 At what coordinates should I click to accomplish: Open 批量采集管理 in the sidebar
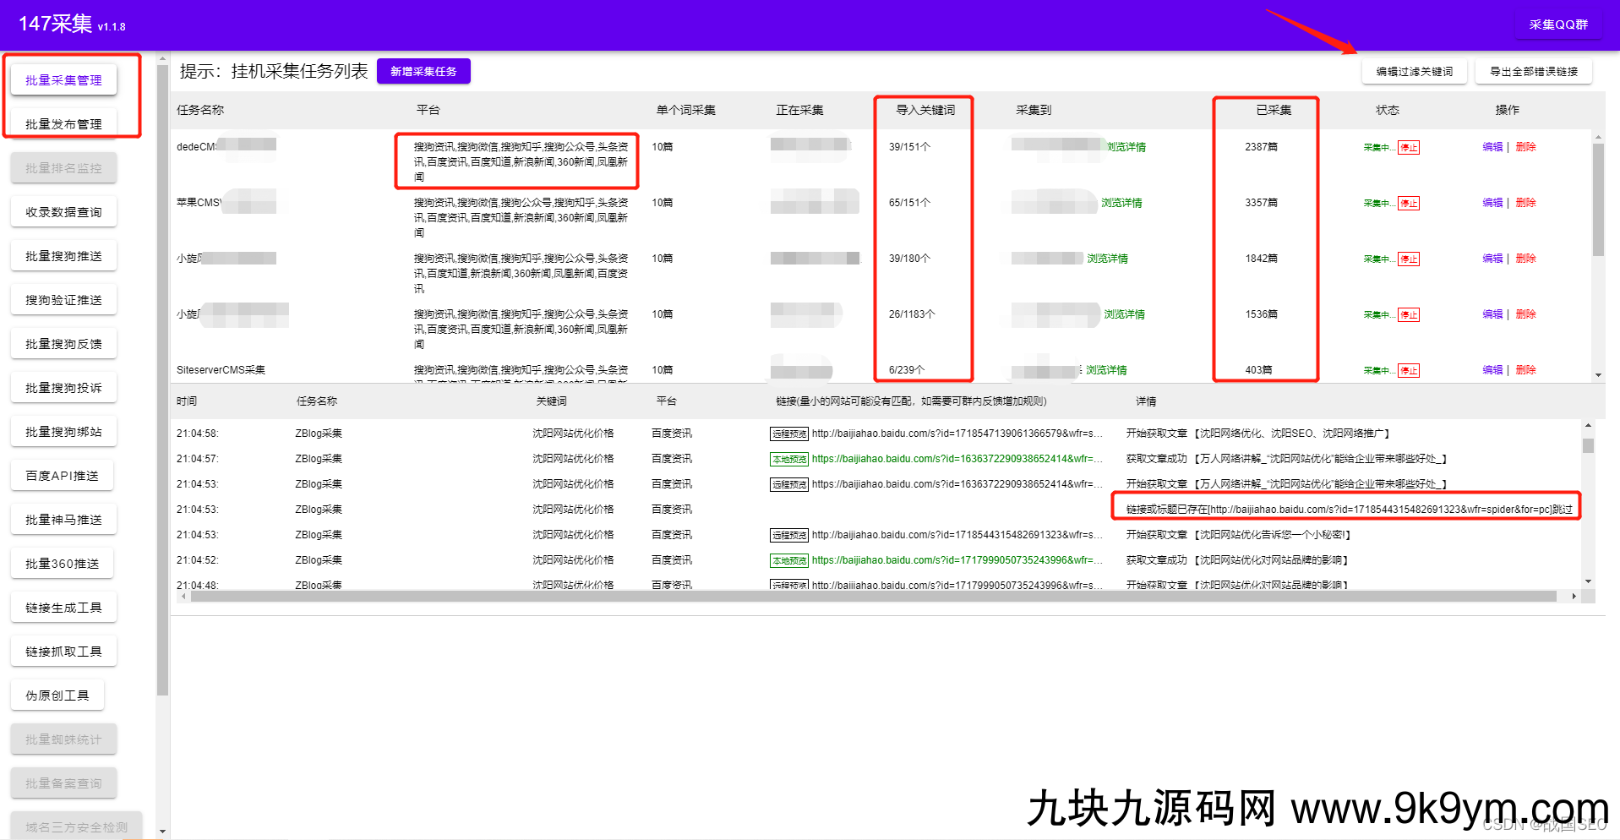click(x=63, y=80)
